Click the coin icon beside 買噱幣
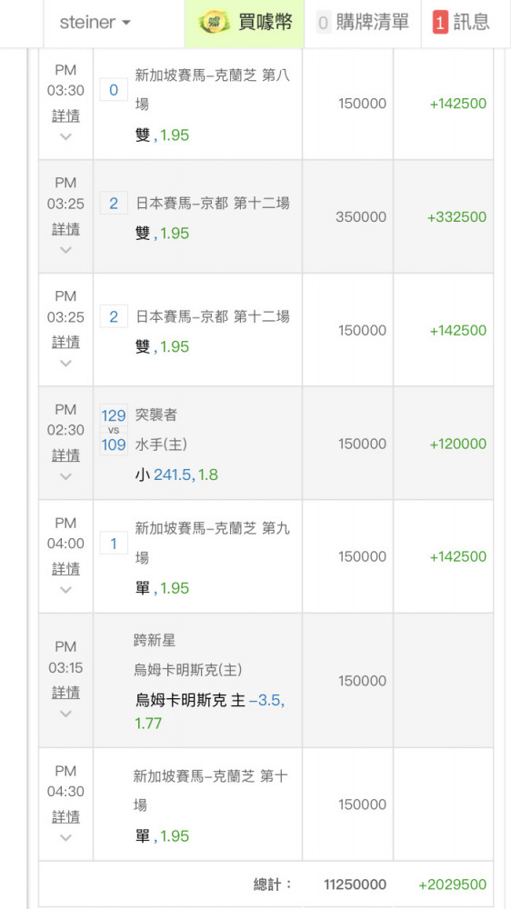The image size is (511, 909). click(x=215, y=24)
